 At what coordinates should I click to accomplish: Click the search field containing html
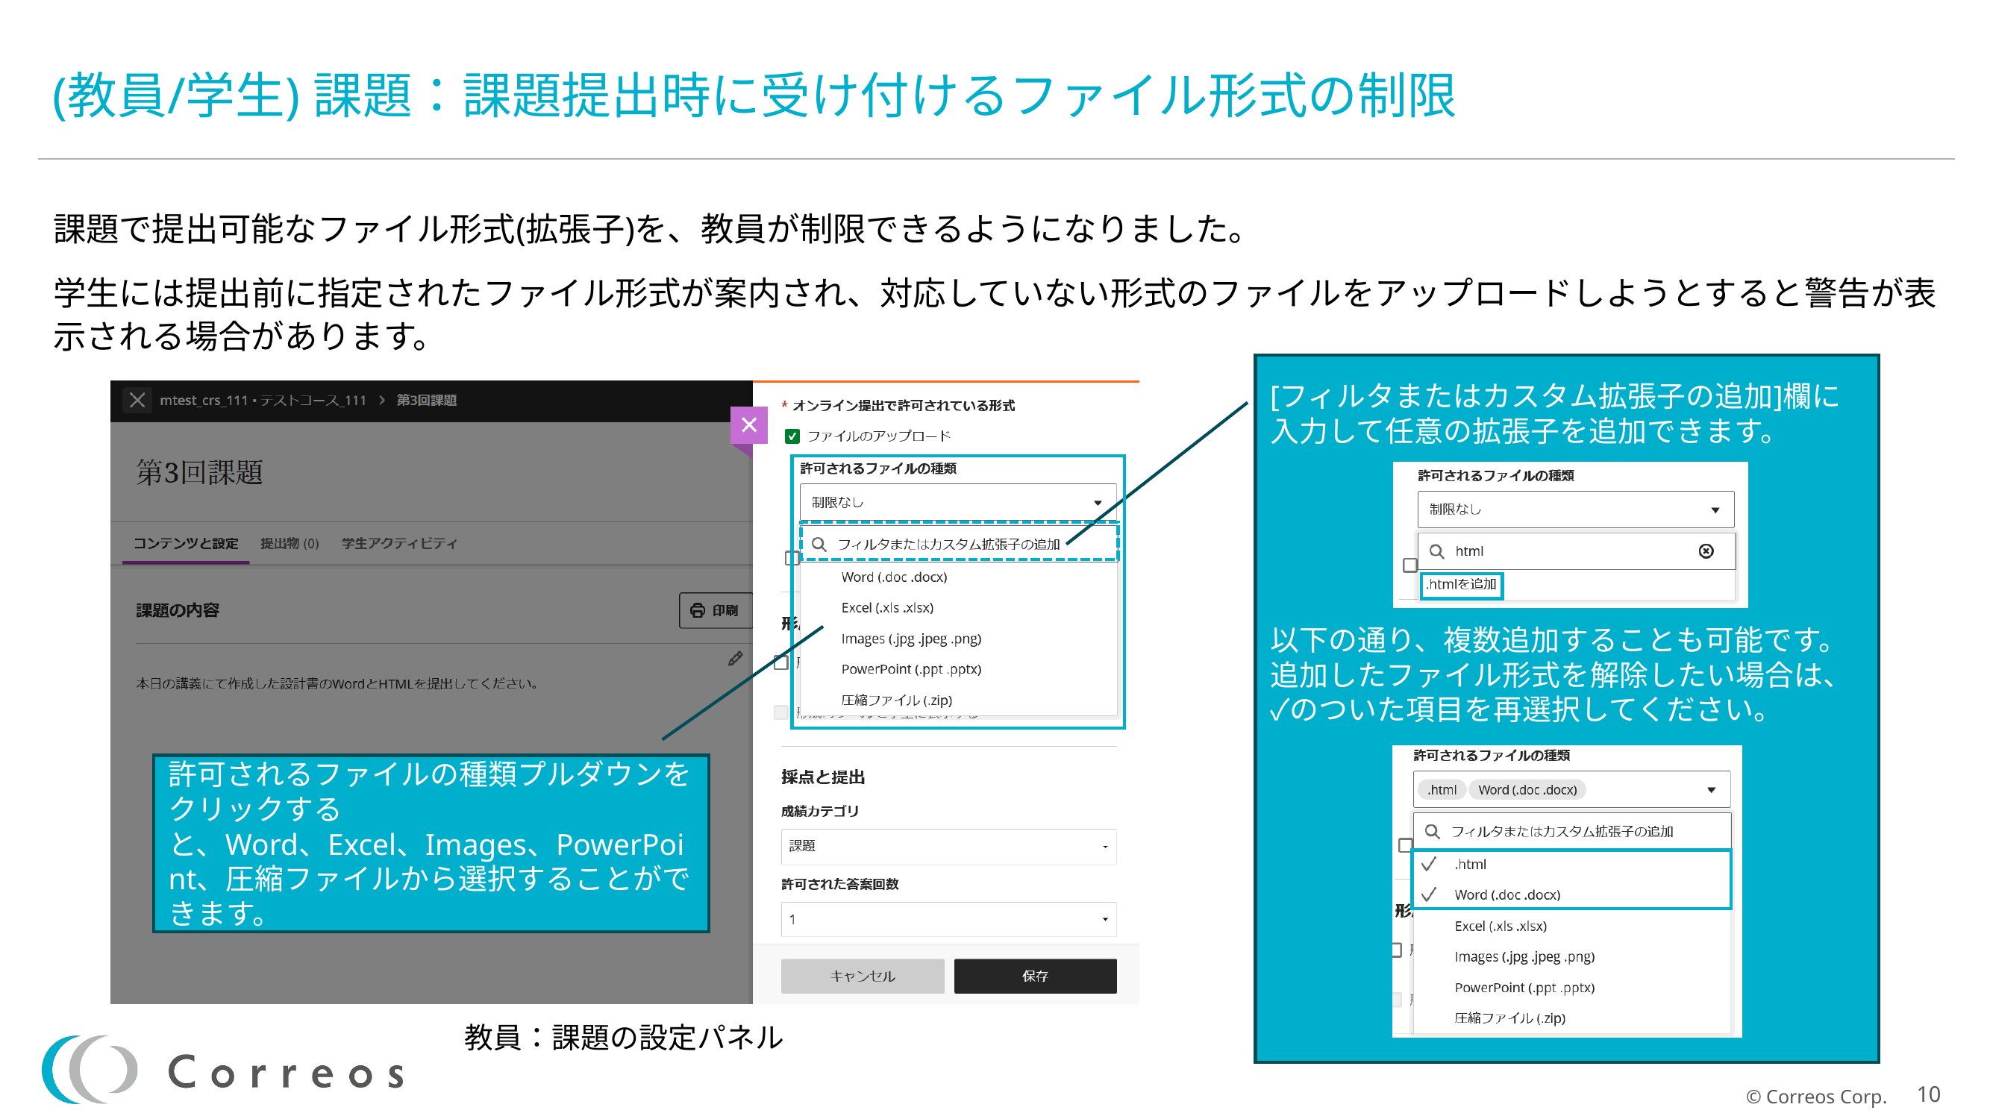pyautogui.click(x=1576, y=551)
